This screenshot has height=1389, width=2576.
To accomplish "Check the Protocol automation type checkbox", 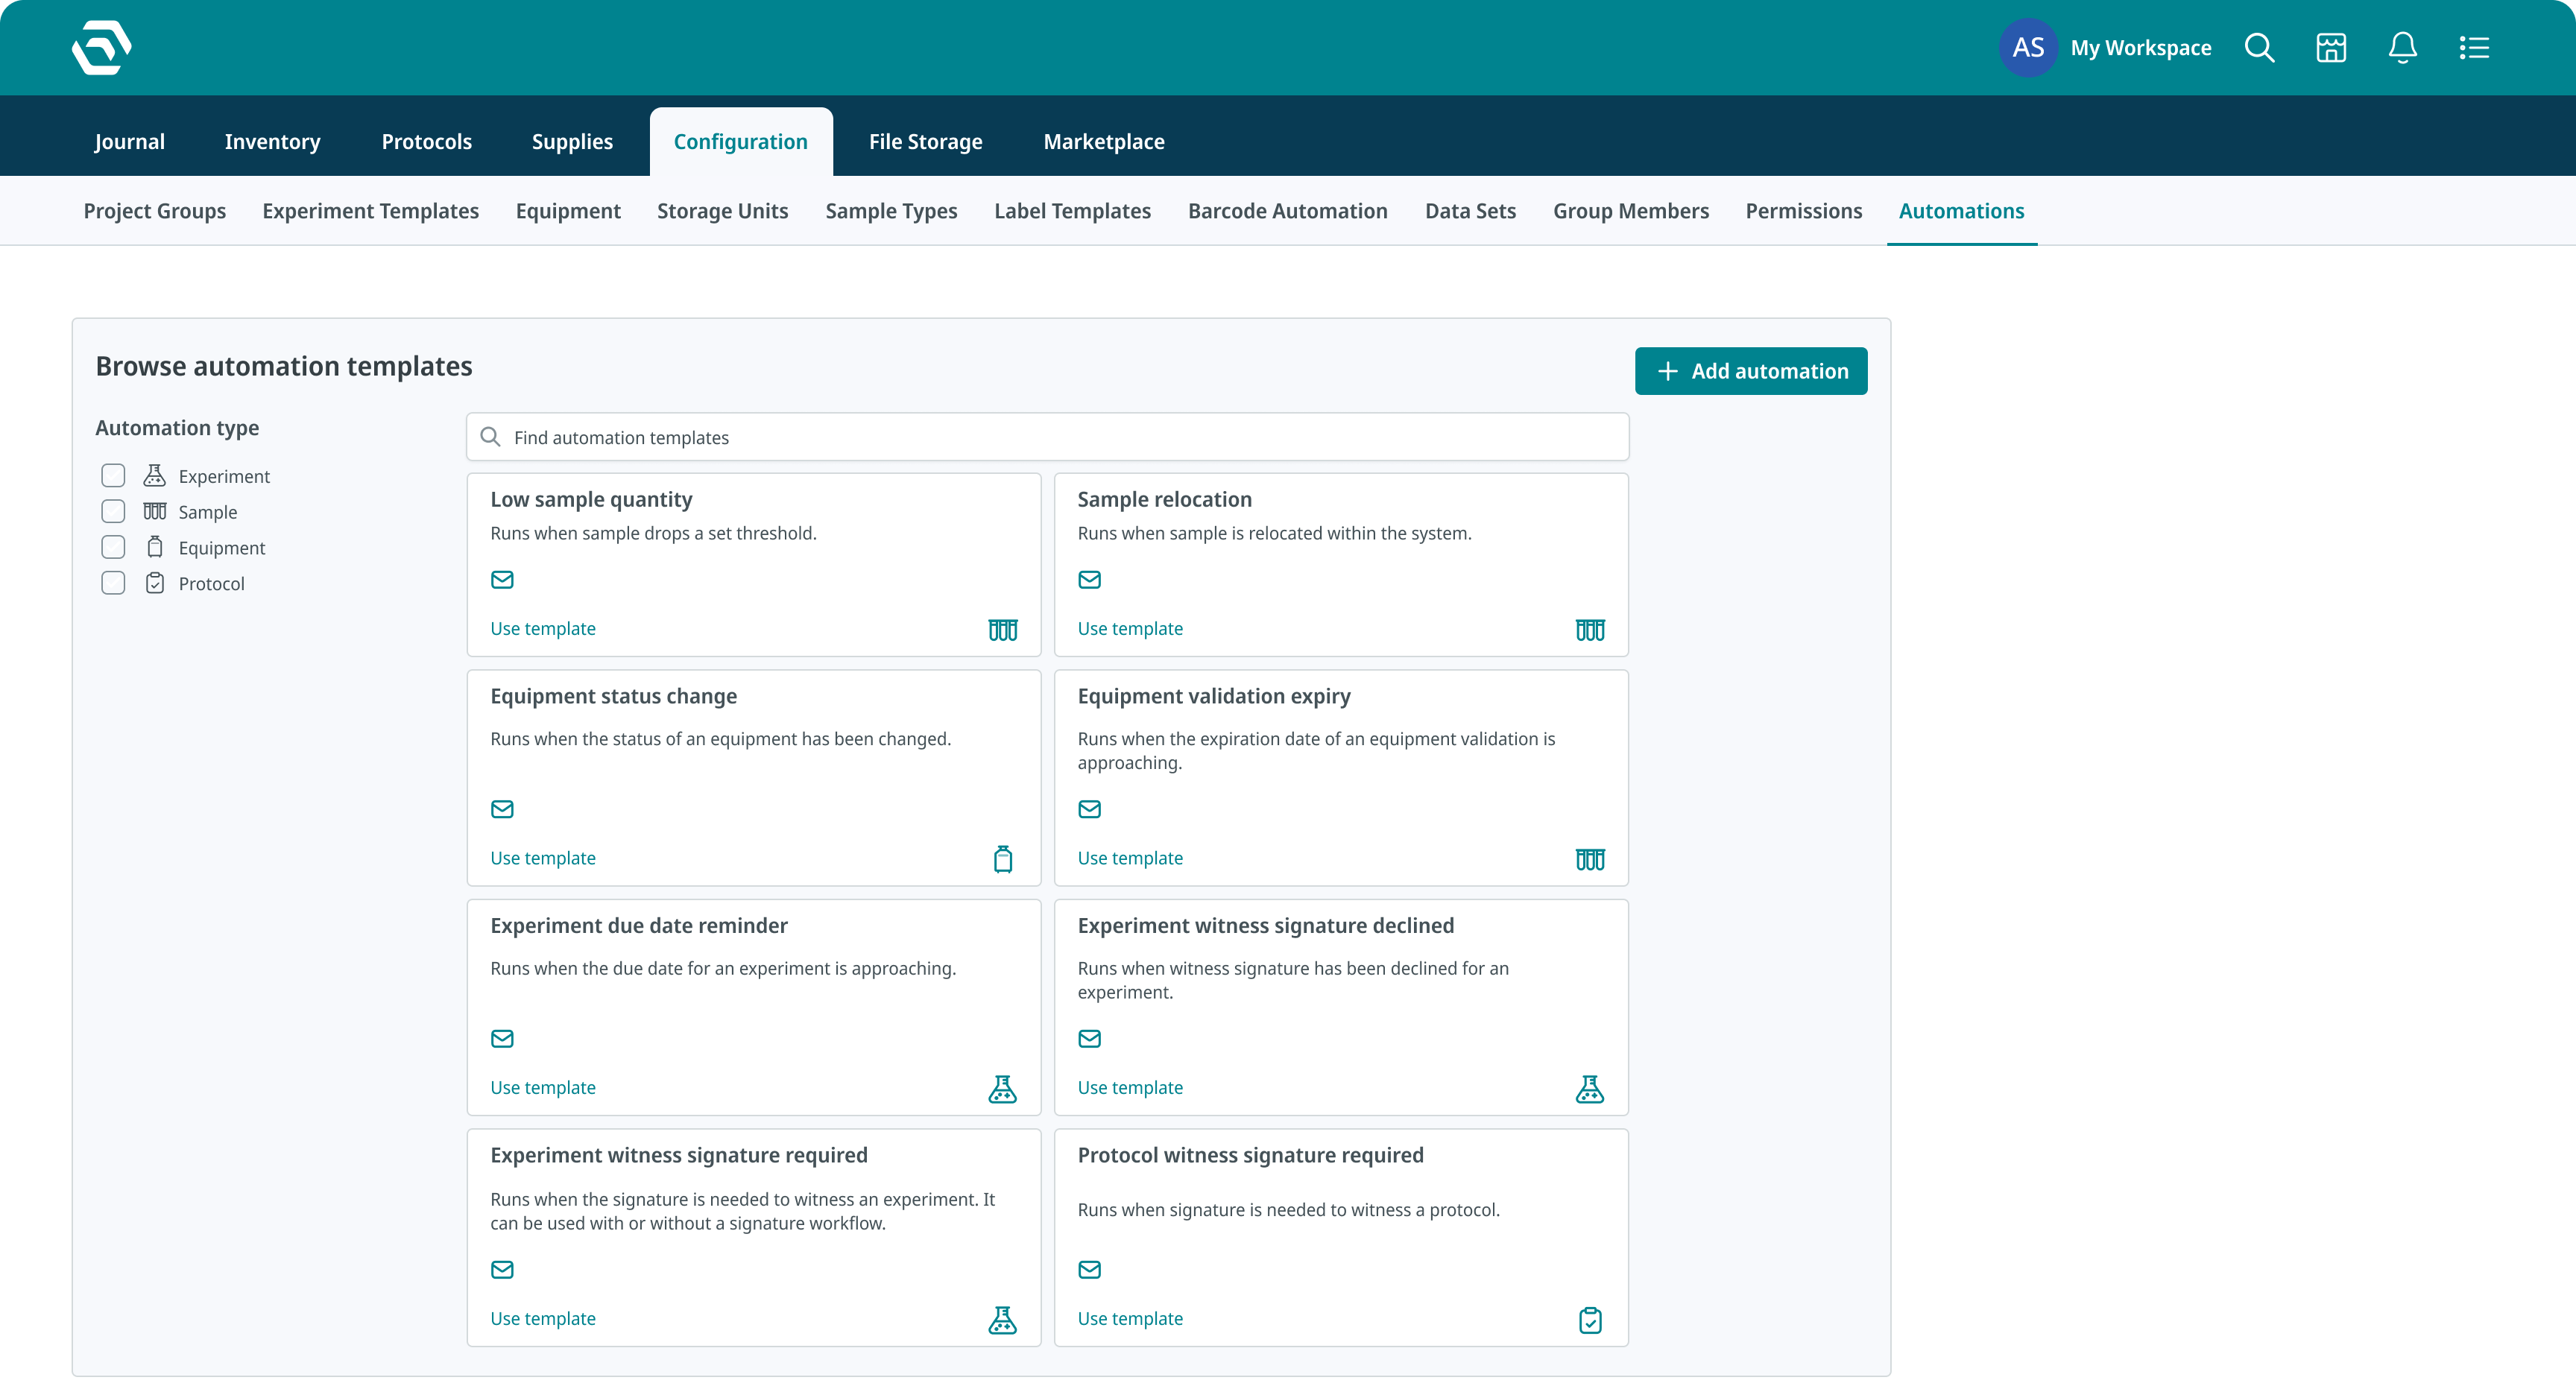I will pyautogui.click(x=113, y=583).
